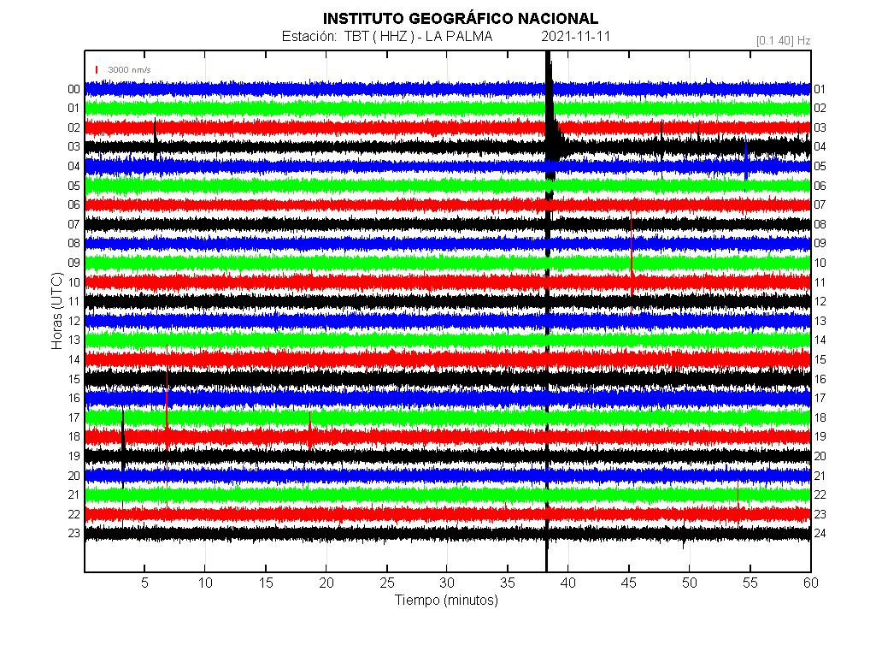
Task: Select the 5 minute tick label
Action: 144,583
